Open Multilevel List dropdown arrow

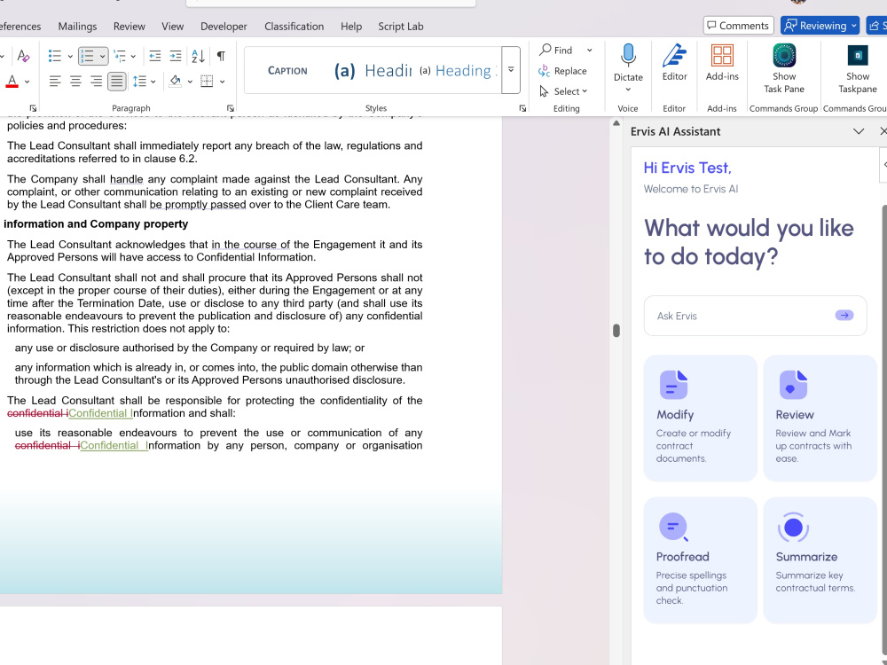[133, 57]
